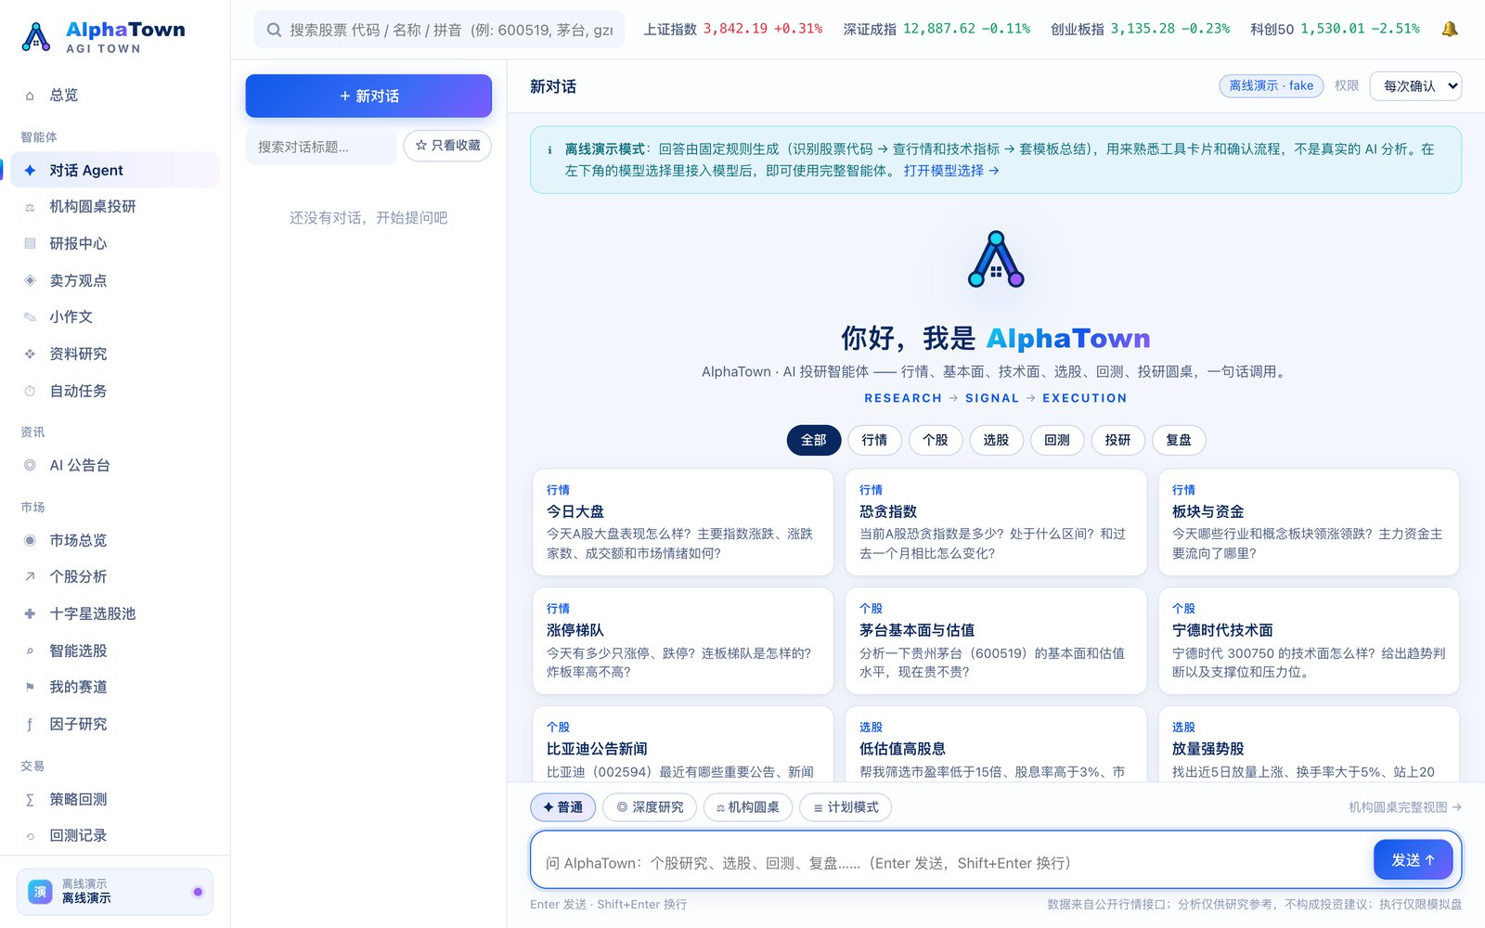
Task: Select the 全部 category filter
Action: (814, 440)
